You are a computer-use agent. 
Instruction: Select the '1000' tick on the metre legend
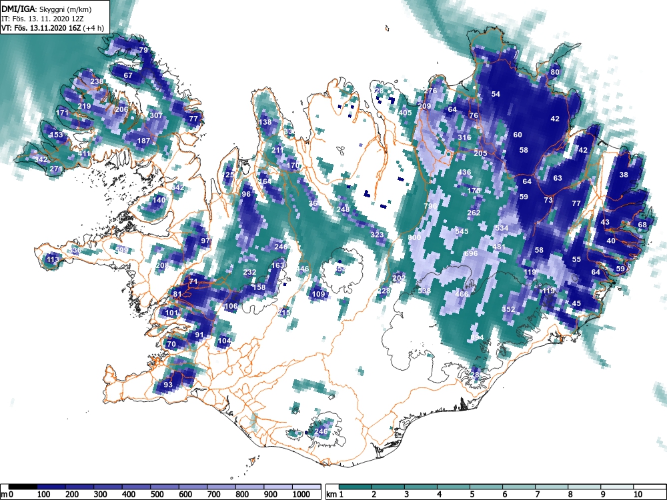pyautogui.click(x=301, y=495)
